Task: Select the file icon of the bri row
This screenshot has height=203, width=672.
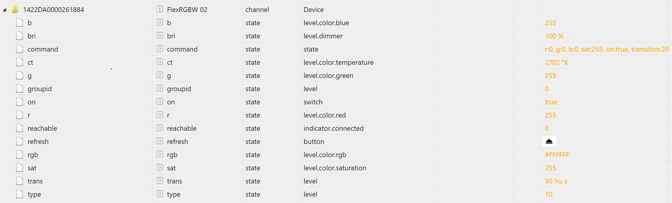Action: point(20,36)
